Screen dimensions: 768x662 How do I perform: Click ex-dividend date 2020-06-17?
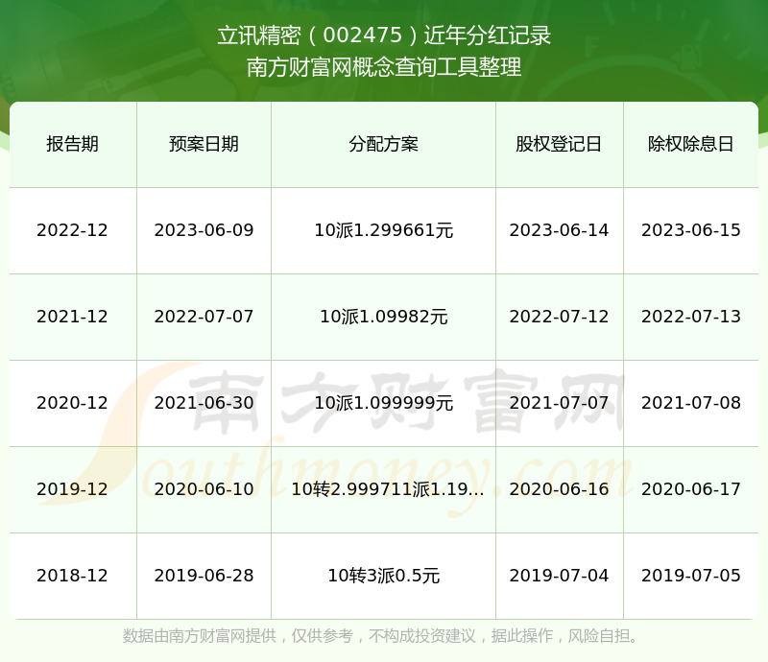point(690,488)
